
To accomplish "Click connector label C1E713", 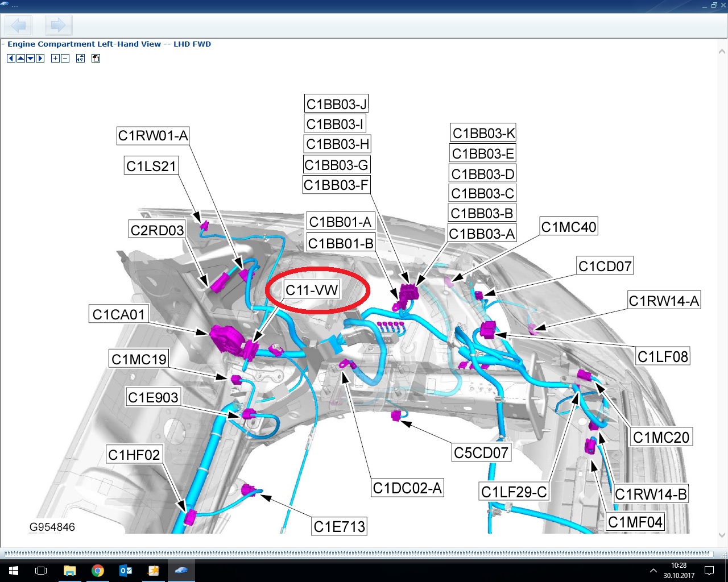I will (x=339, y=527).
